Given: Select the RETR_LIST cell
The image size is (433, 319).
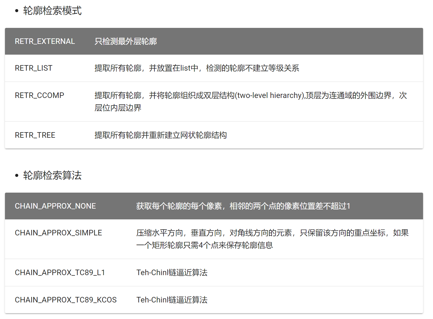Looking at the screenshot, I should (34, 68).
